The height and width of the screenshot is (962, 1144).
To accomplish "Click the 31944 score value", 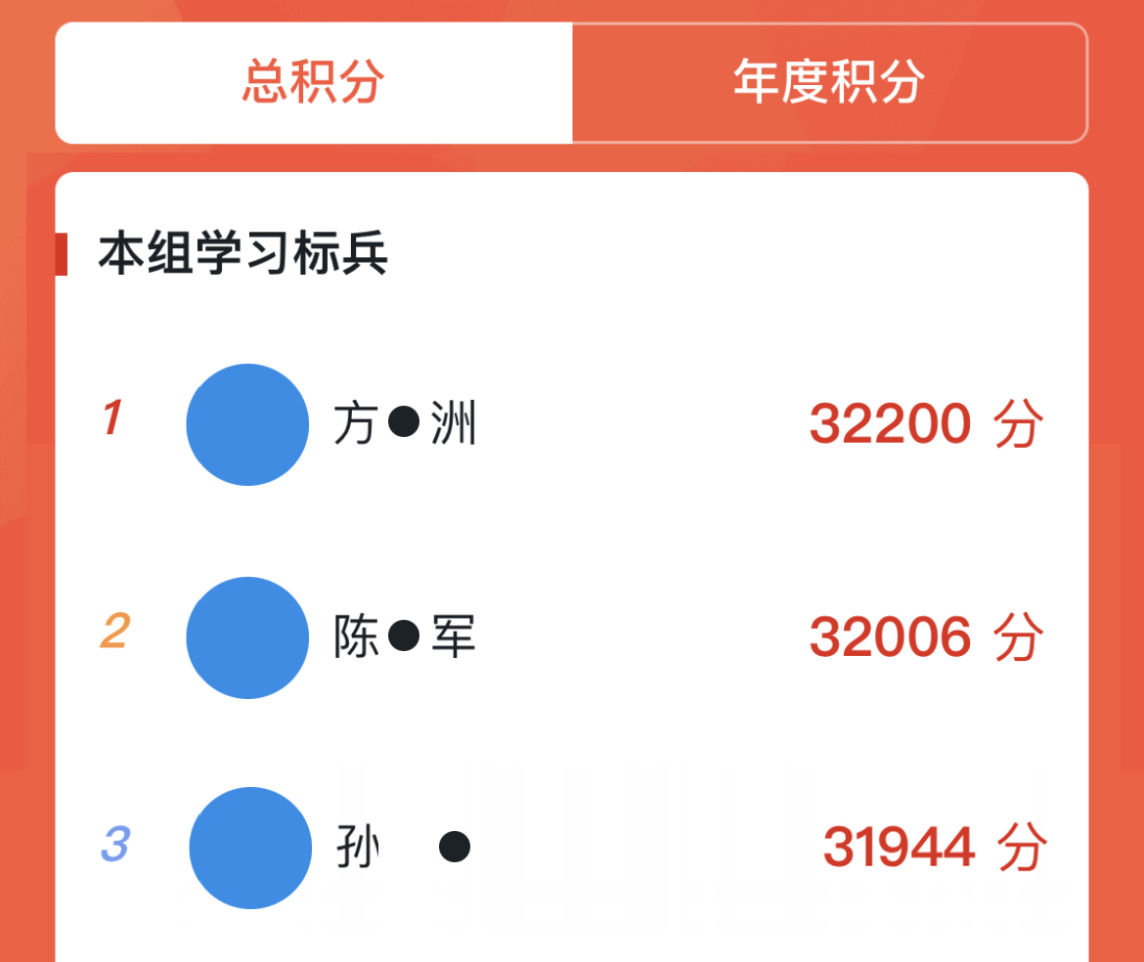I will [x=899, y=848].
